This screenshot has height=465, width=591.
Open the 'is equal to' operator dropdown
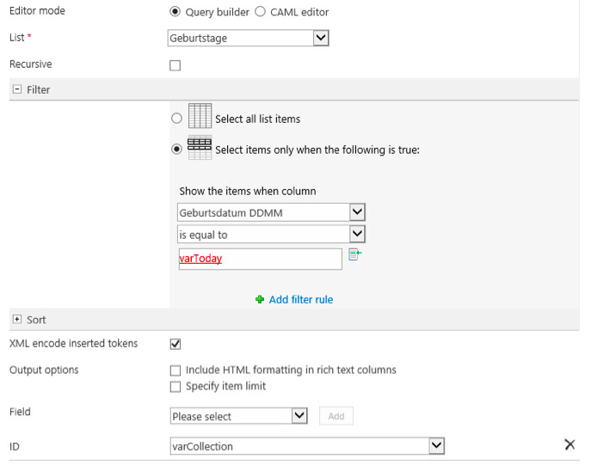click(x=271, y=234)
